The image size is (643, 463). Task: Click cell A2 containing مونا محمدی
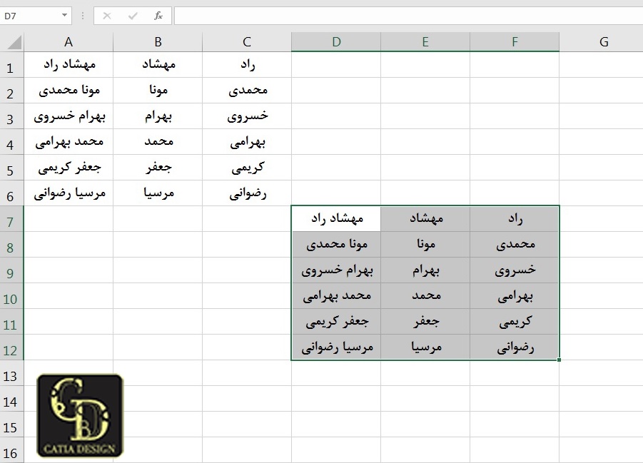tap(69, 90)
